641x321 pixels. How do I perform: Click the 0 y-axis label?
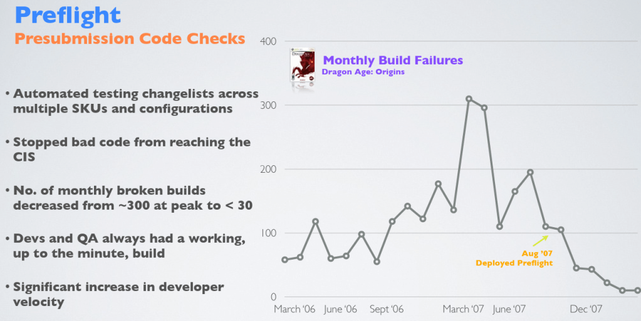273,297
